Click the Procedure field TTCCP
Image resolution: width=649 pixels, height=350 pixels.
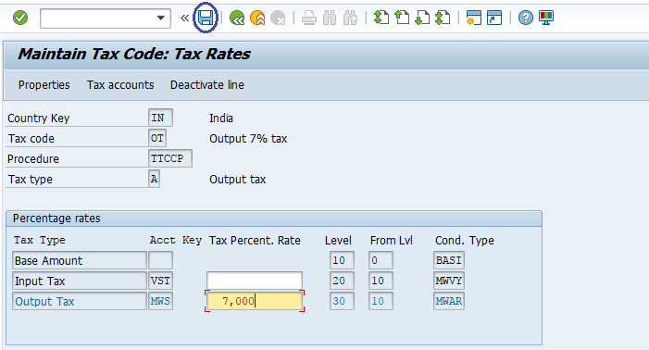pyautogui.click(x=170, y=158)
